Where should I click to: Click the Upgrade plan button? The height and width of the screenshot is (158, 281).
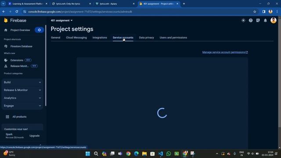(x=34, y=136)
